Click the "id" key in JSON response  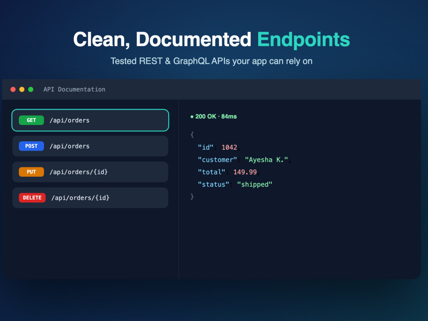[x=205, y=147]
